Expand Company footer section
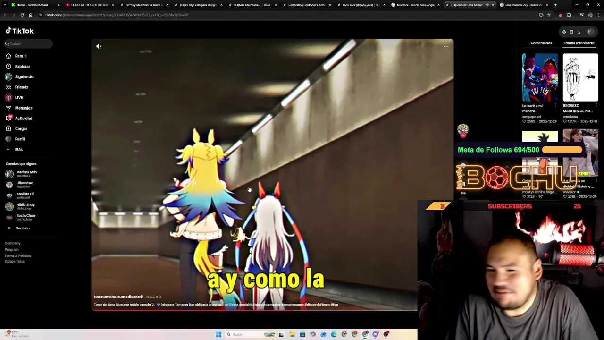 (13, 243)
